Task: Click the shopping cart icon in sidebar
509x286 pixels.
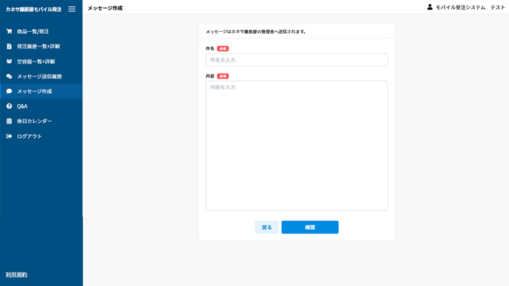Action: pyautogui.click(x=9, y=31)
